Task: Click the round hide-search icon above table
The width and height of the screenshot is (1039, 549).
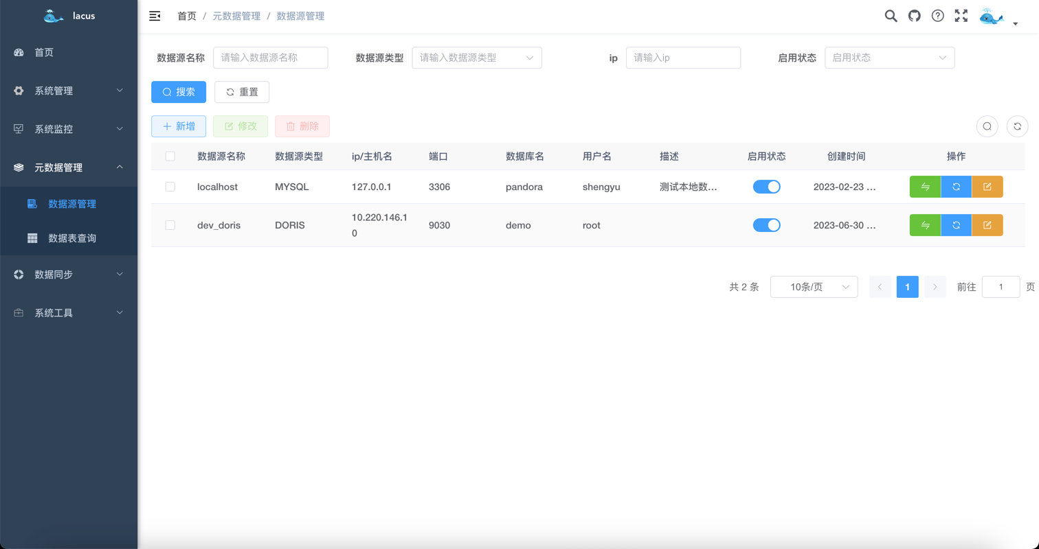Action: point(987,126)
